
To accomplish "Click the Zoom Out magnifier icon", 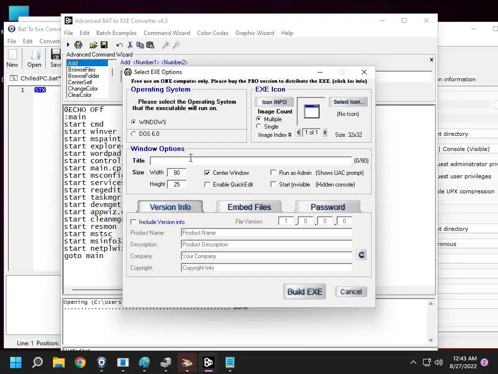I will point(176,45).
